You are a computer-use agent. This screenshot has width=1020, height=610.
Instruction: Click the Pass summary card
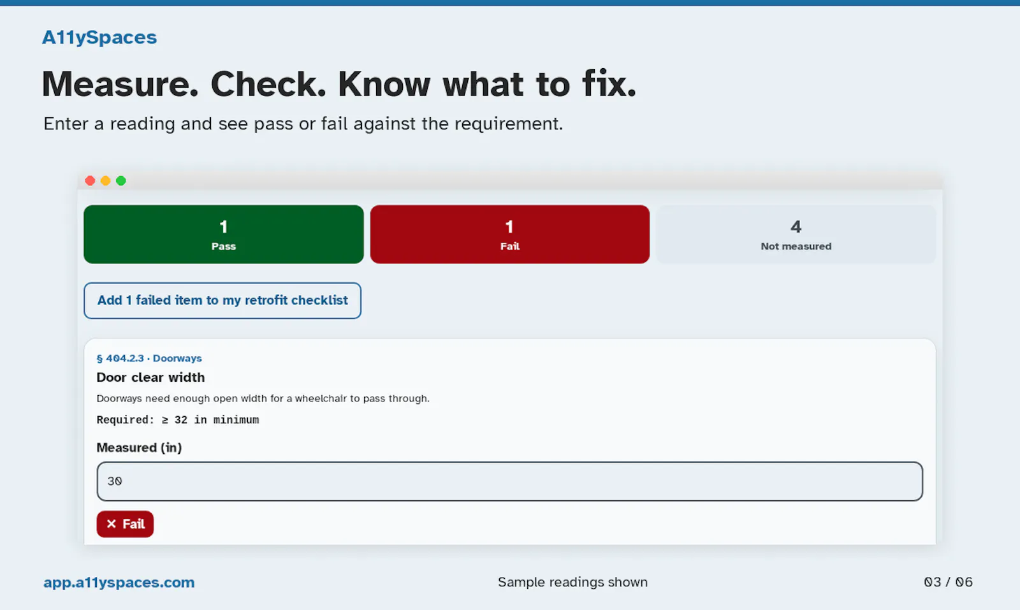click(x=223, y=234)
